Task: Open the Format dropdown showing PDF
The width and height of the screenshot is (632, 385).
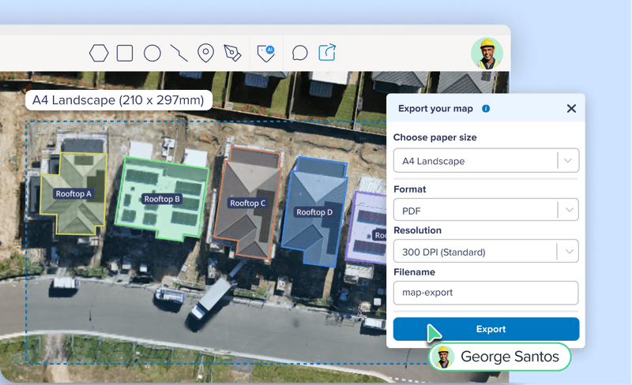Action: 486,209
